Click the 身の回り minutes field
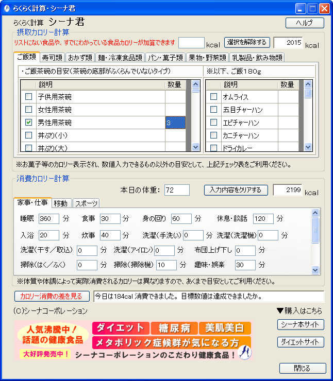The height and width of the screenshot is (381, 333). click(x=181, y=219)
